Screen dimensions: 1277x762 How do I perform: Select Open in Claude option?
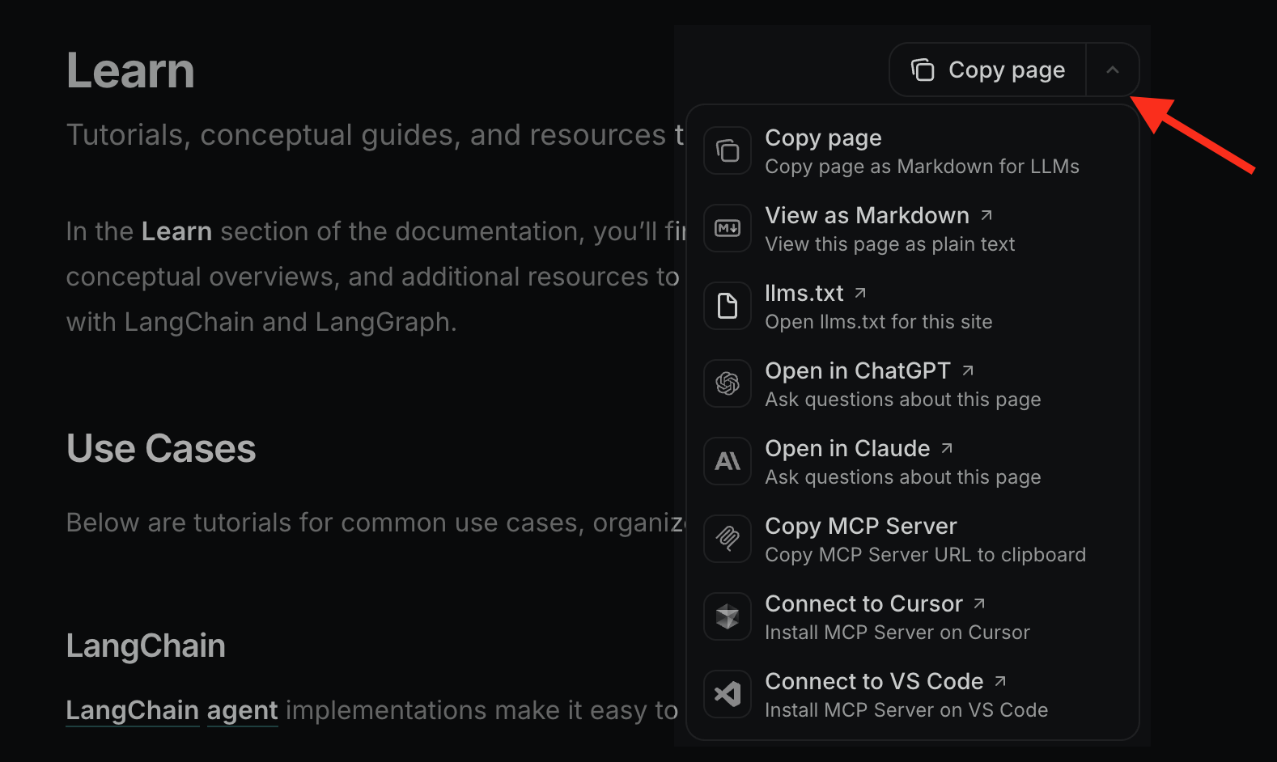point(902,462)
